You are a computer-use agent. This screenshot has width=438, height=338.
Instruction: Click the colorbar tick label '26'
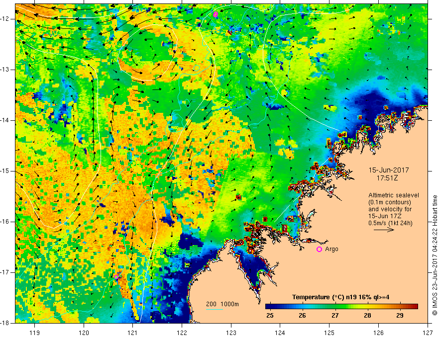pos(302,316)
